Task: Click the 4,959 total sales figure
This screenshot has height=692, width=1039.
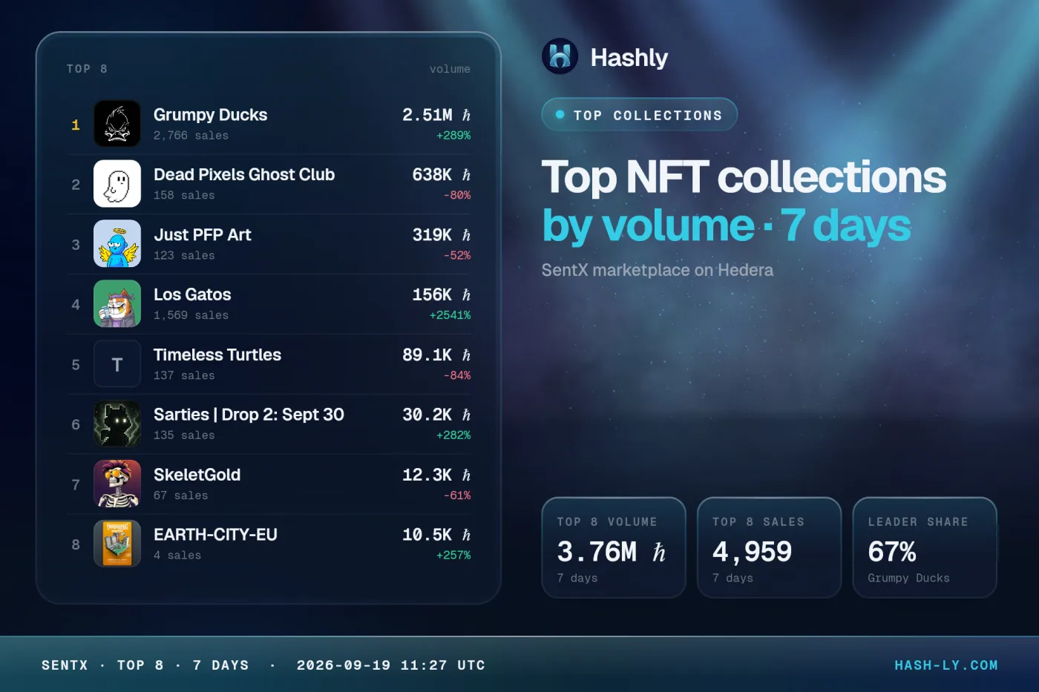Action: tap(752, 552)
